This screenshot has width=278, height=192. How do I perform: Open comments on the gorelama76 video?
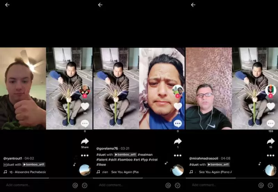pyautogui.click(x=178, y=123)
